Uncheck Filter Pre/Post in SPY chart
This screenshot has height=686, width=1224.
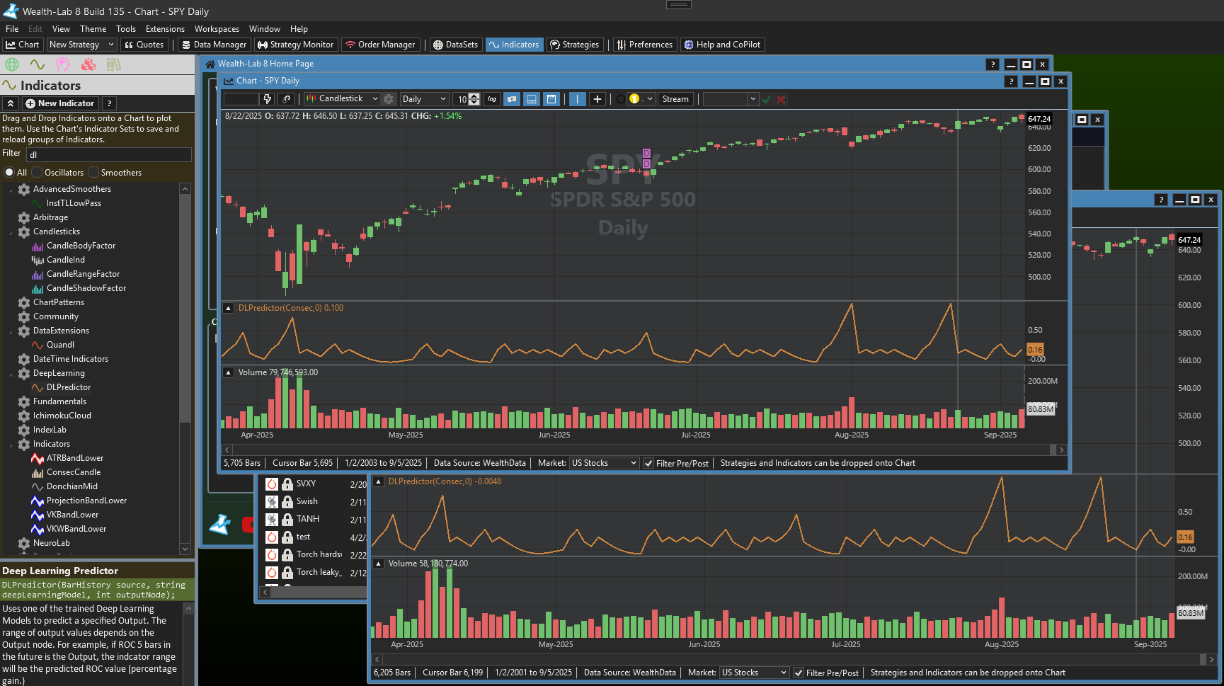[x=648, y=464]
